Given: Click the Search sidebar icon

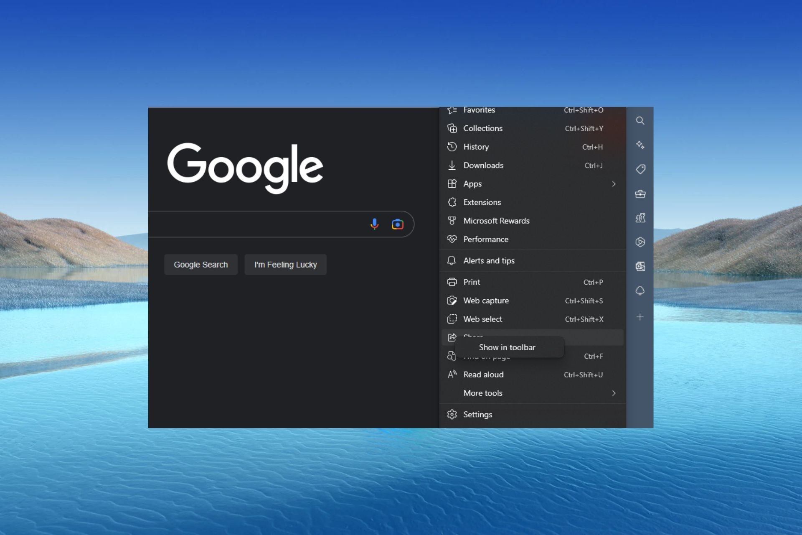Looking at the screenshot, I should [x=640, y=121].
